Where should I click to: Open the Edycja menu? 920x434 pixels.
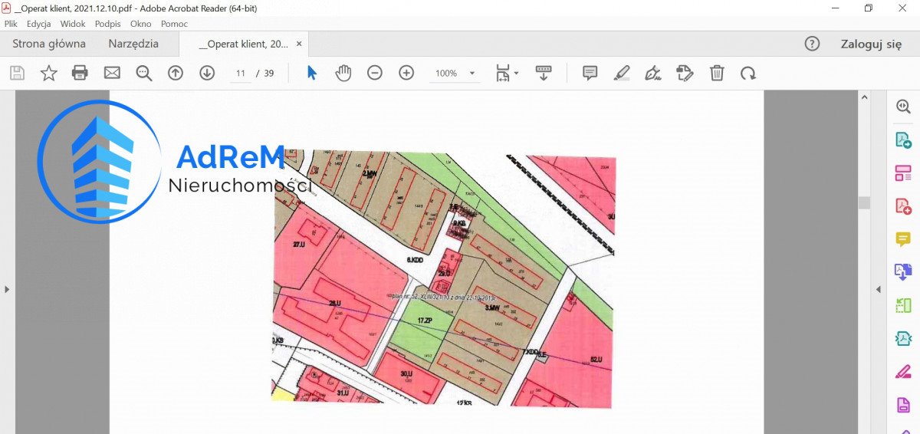click(38, 24)
